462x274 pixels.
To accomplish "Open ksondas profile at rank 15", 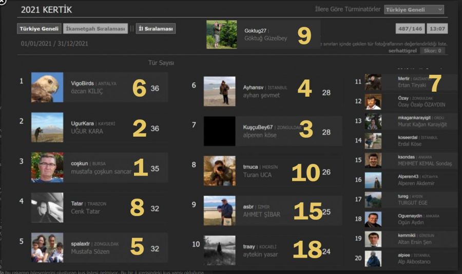I will (406, 157).
